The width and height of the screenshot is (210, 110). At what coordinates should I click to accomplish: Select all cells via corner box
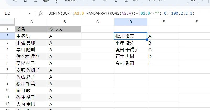coord(7,22)
